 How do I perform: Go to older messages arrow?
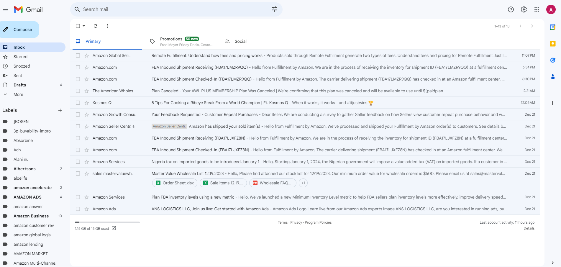pyautogui.click(x=532, y=26)
